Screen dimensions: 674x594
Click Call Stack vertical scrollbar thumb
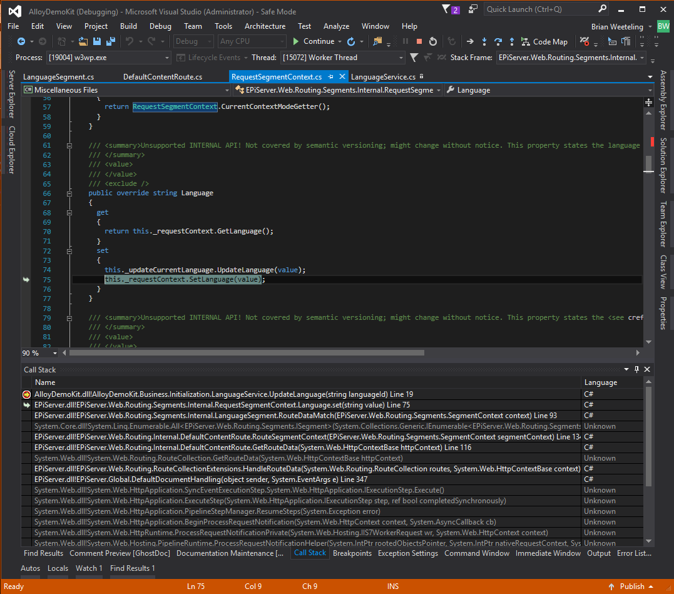[648, 437]
